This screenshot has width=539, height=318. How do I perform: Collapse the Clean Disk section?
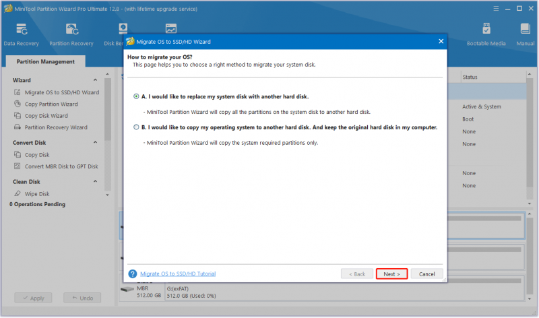(x=95, y=181)
